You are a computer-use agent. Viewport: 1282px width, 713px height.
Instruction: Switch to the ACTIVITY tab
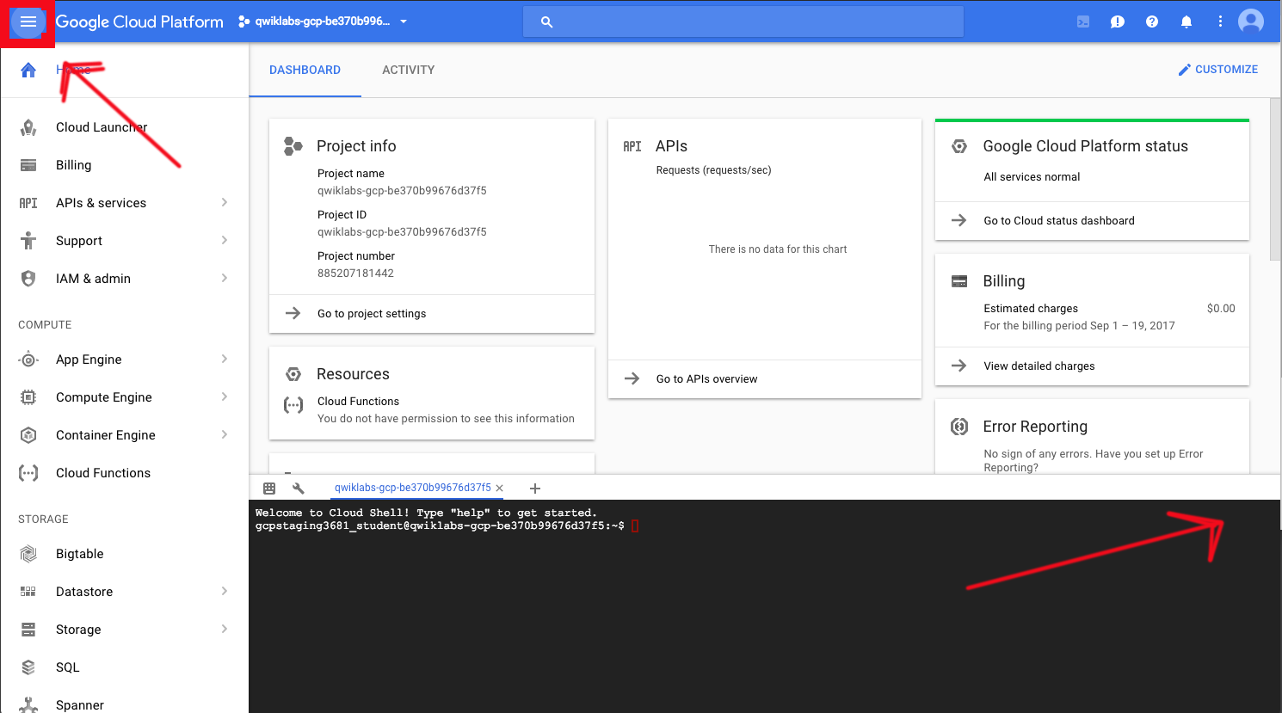[409, 71]
